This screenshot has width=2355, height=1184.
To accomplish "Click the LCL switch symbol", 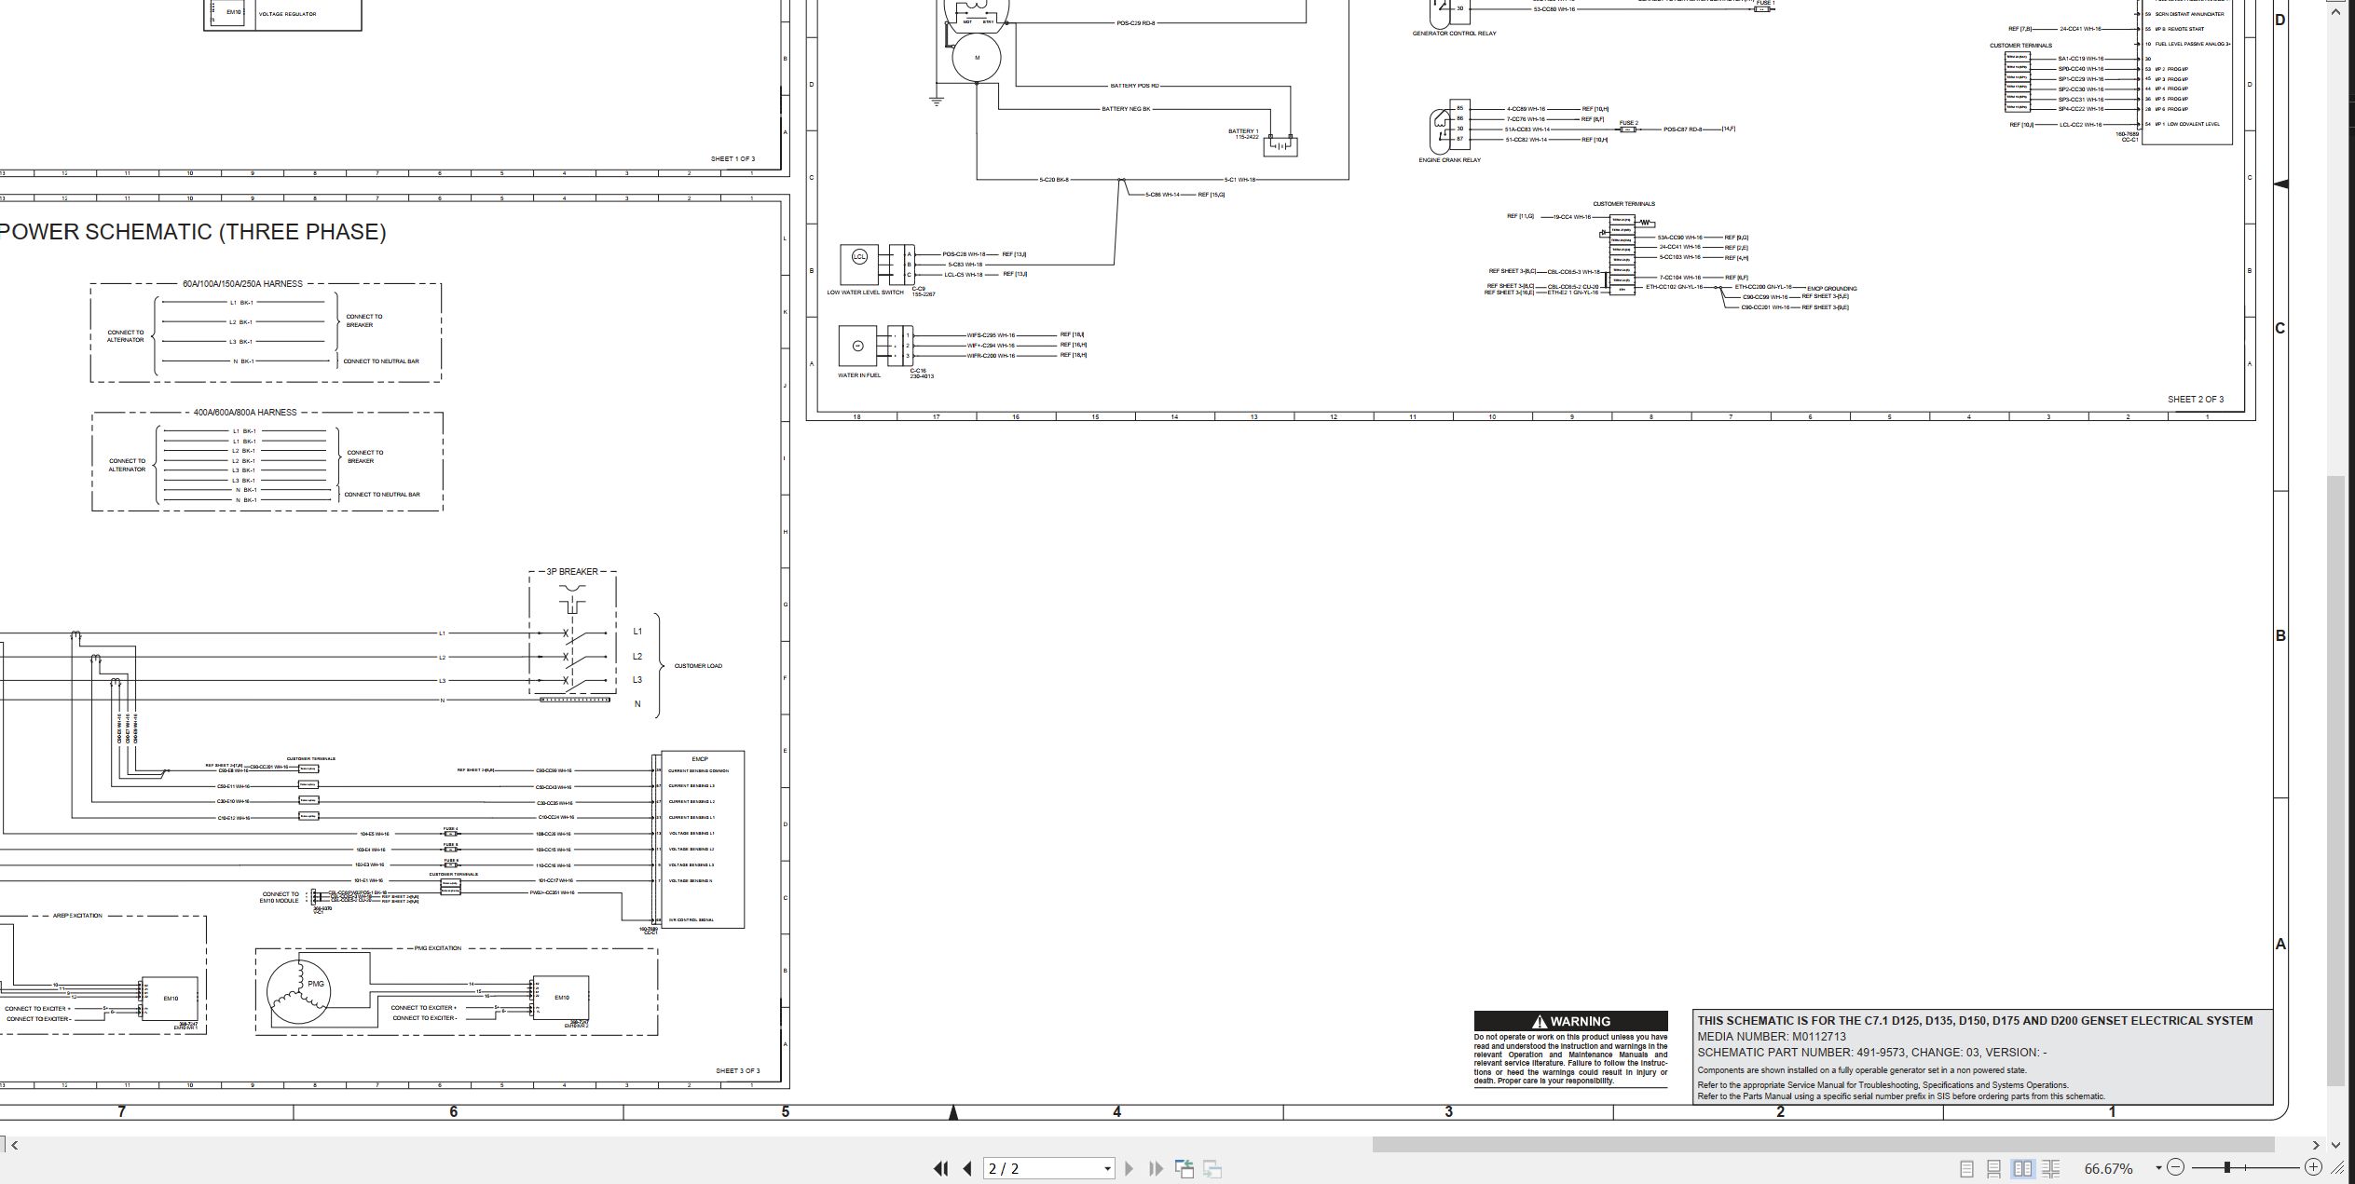I will (859, 257).
